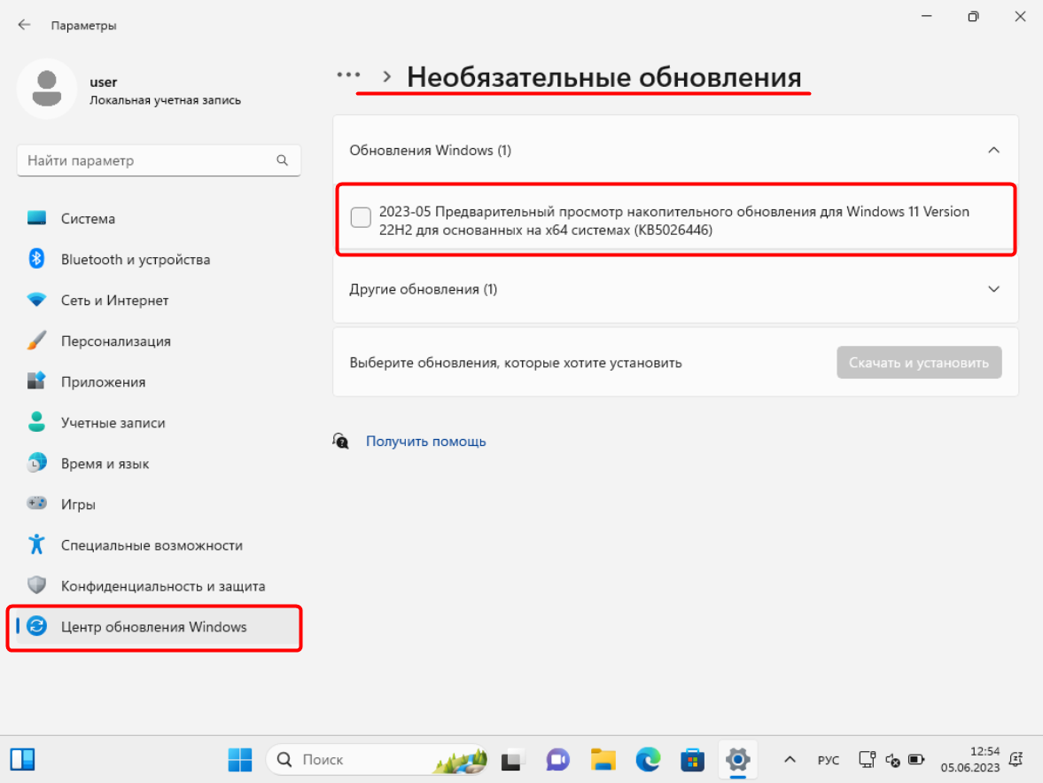Expand the Другие обновления (1) section

click(x=993, y=289)
